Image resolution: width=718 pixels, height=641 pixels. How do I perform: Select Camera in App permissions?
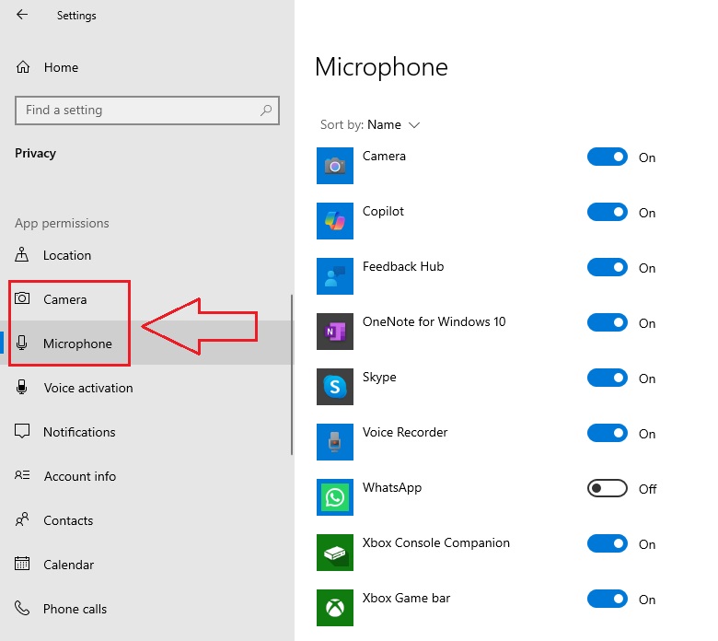coord(64,299)
